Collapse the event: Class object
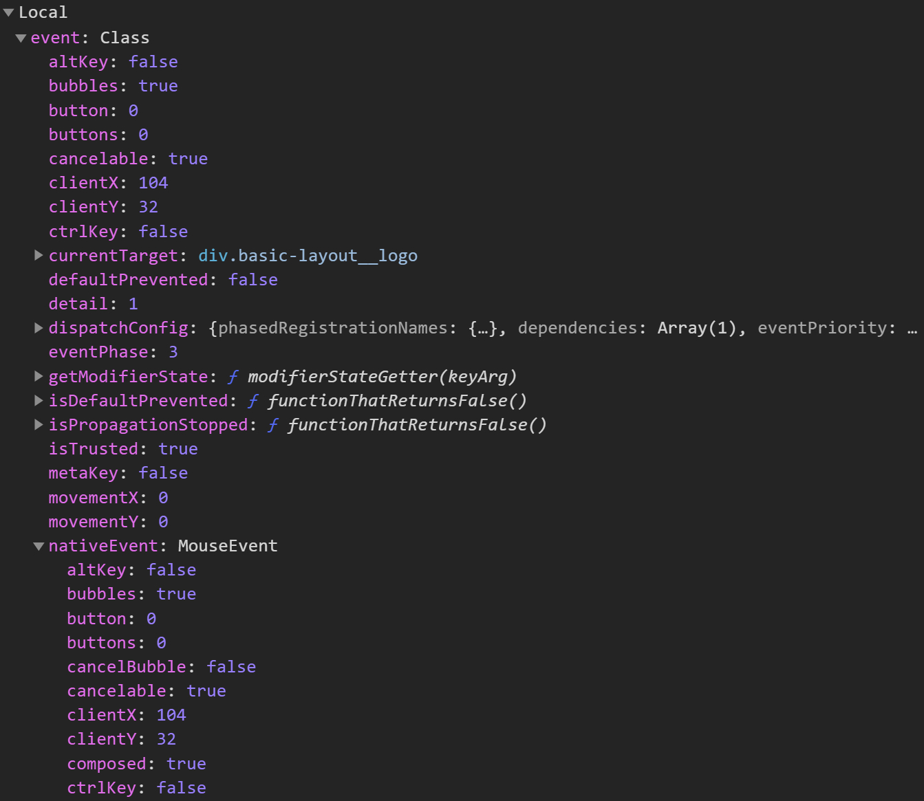 tap(21, 39)
